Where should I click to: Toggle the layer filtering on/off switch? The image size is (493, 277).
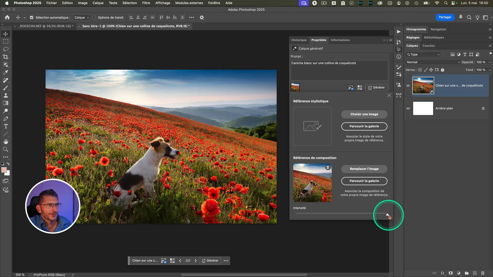tap(490, 54)
